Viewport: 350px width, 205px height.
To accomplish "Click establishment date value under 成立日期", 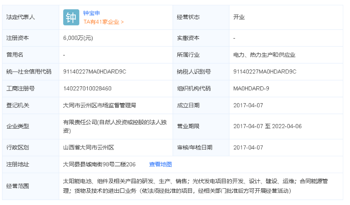I will coord(248,105).
